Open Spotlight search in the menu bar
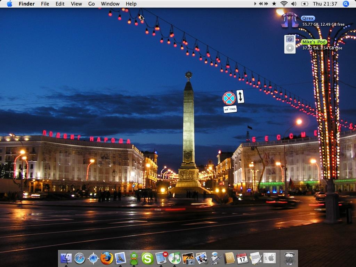This screenshot has width=356, height=267. 345,4
